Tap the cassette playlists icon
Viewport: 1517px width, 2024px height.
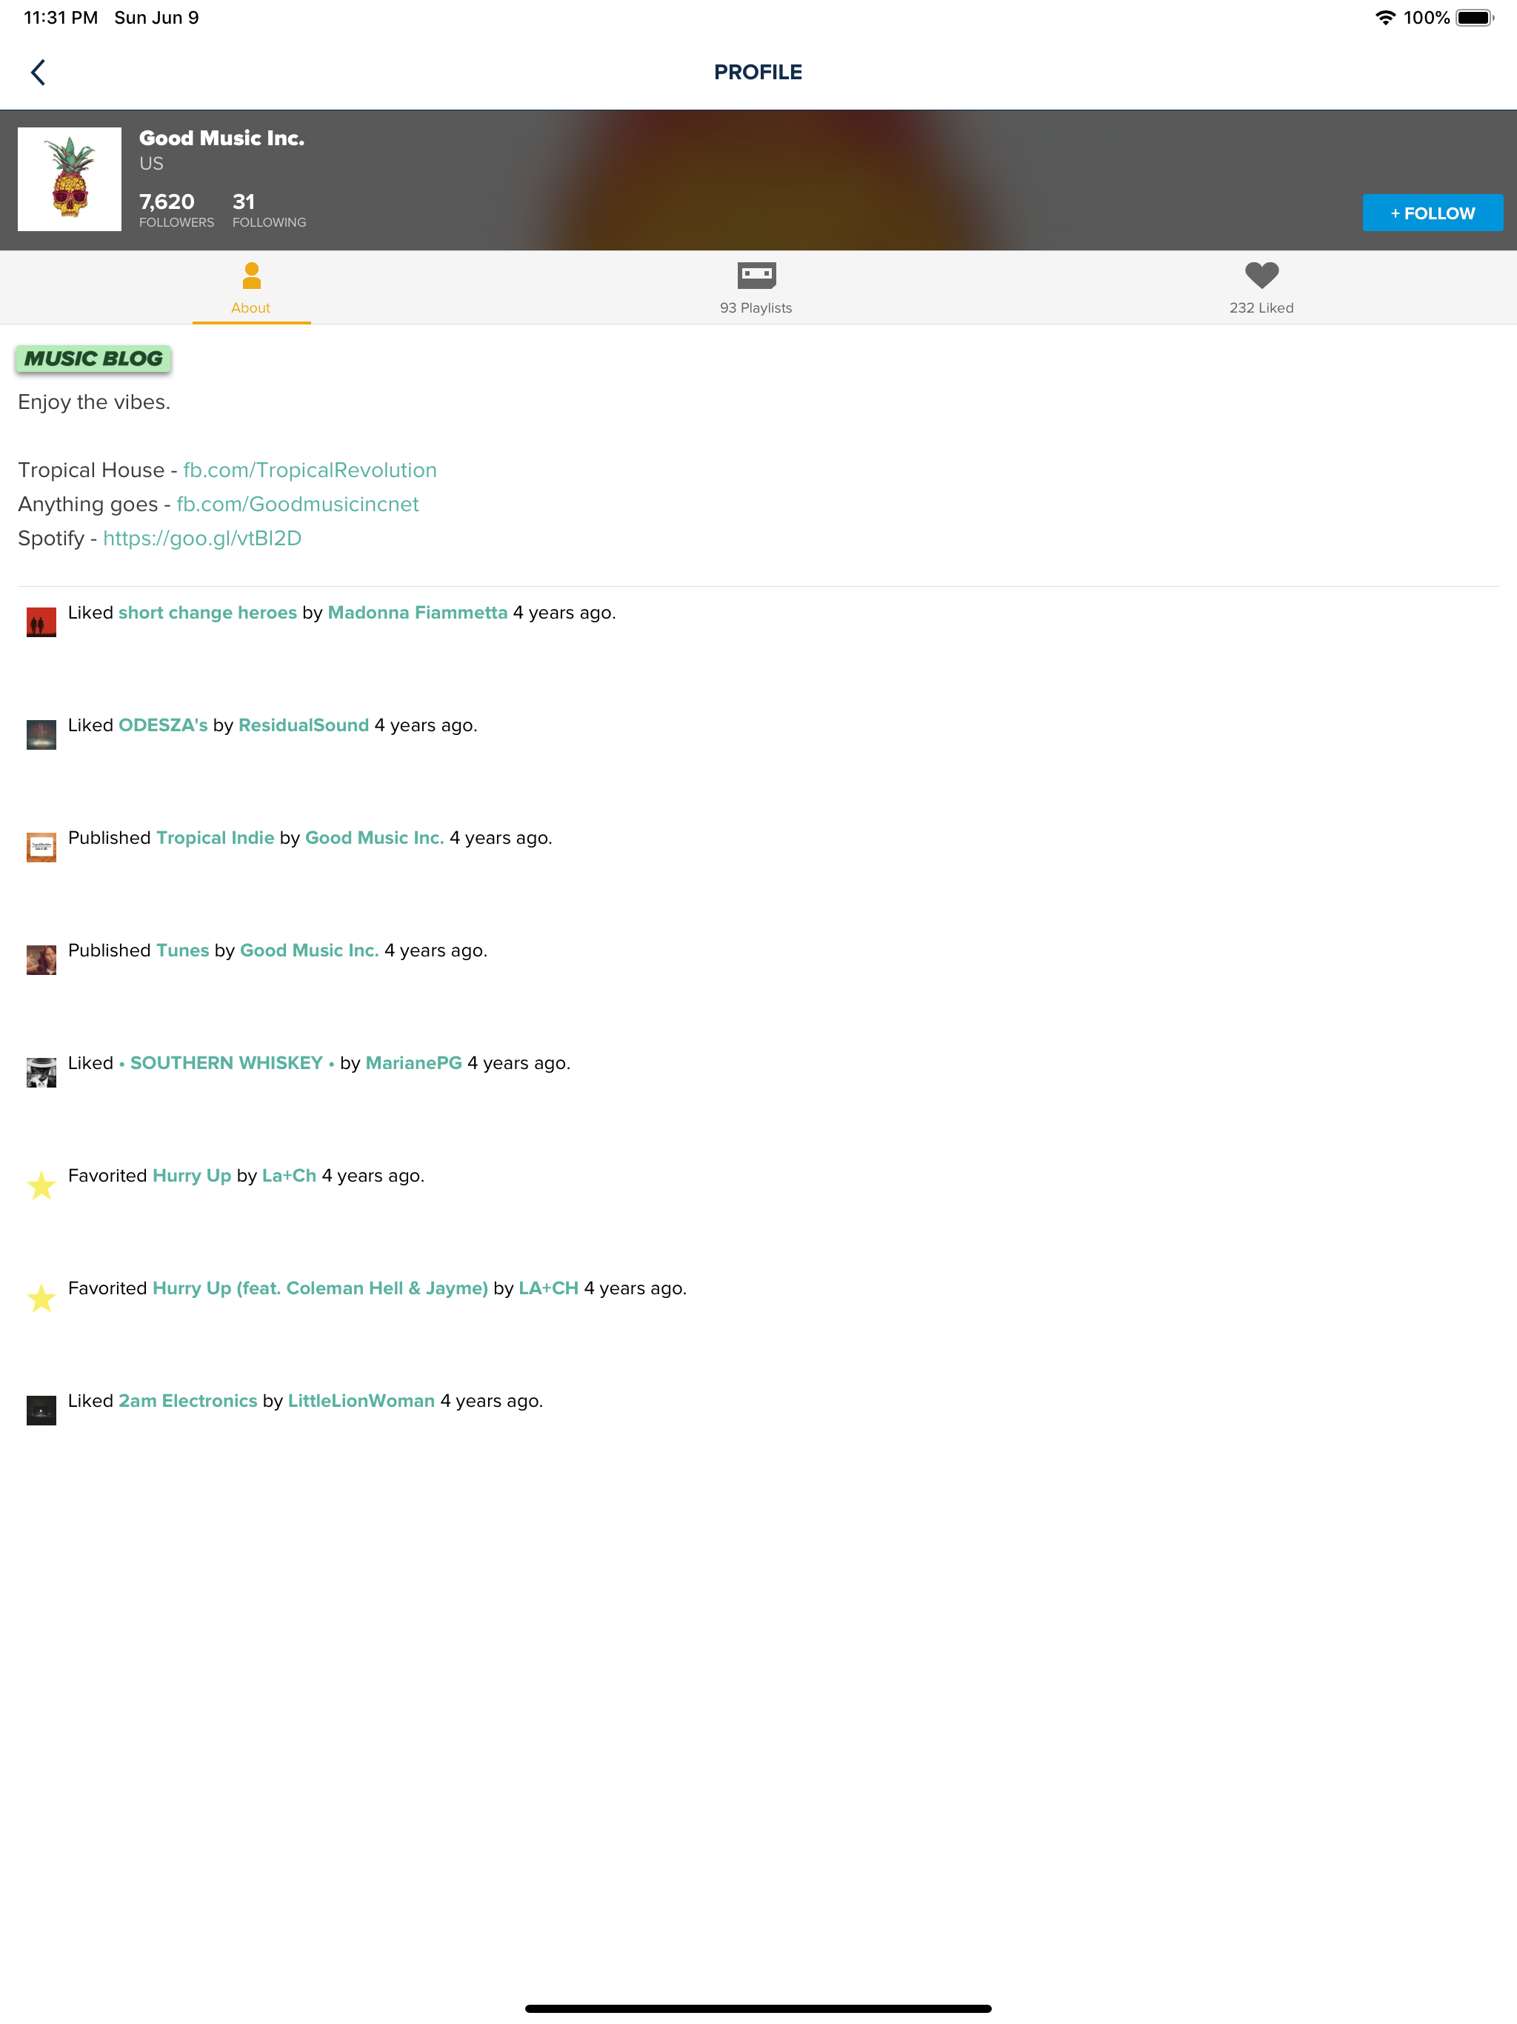tap(757, 275)
